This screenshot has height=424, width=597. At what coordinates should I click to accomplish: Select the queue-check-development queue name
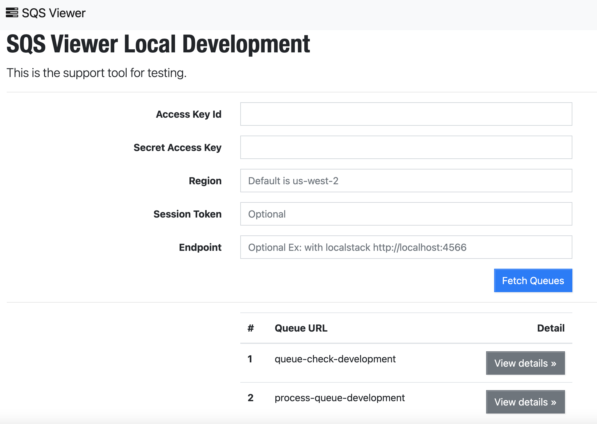pos(335,359)
